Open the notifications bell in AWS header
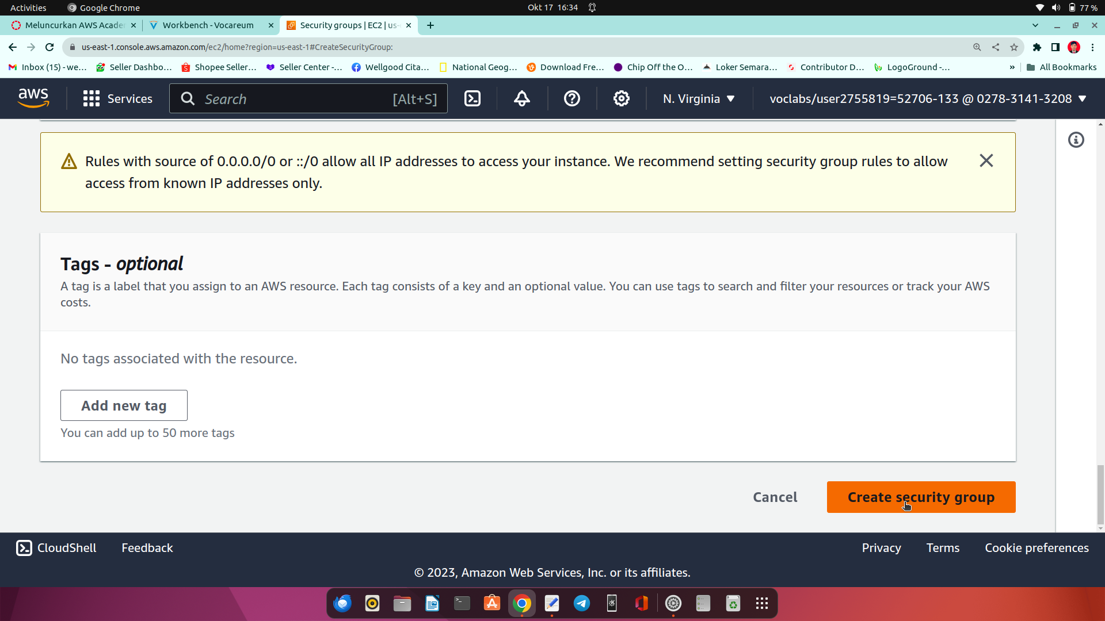Image resolution: width=1105 pixels, height=621 pixels. tap(521, 99)
